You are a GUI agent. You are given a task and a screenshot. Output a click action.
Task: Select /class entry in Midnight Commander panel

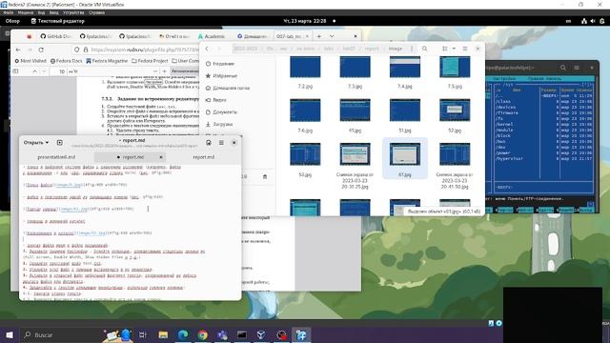tap(502, 102)
